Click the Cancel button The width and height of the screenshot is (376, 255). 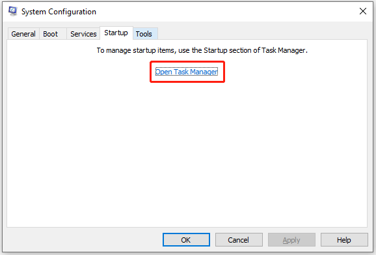pos(239,239)
